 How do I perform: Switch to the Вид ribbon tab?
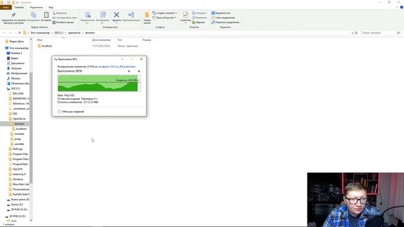pyautogui.click(x=50, y=7)
